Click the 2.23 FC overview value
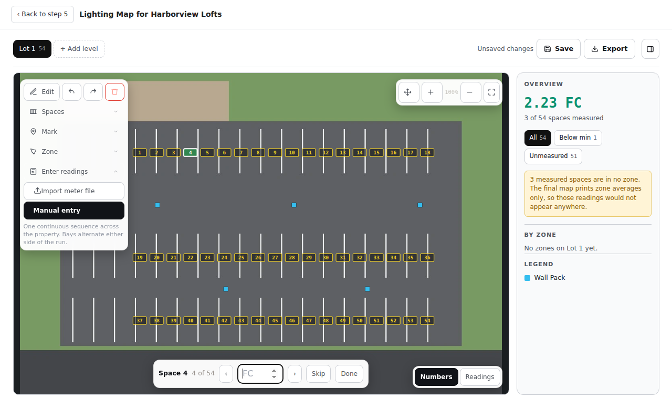The image size is (672, 420). (553, 102)
